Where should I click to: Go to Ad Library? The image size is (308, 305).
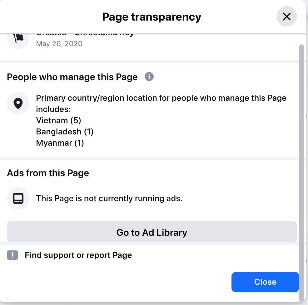point(152,232)
